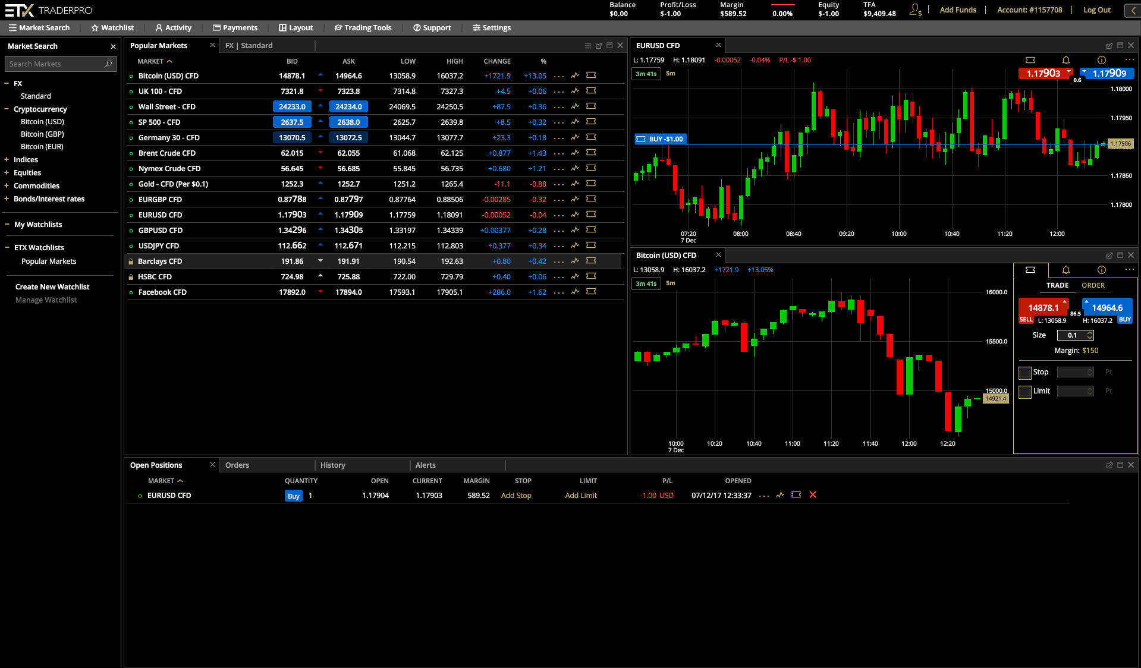1141x668 pixels.
Task: Enable the Limit checkbox
Action: pos(1025,392)
